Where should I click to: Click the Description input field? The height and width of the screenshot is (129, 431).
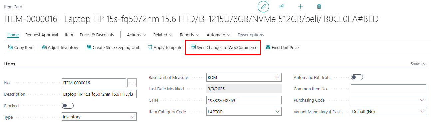click(x=99, y=94)
